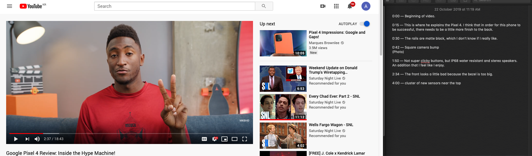The height and width of the screenshot is (156, 532).
Task: Mute the video volume
Action: coord(37,139)
